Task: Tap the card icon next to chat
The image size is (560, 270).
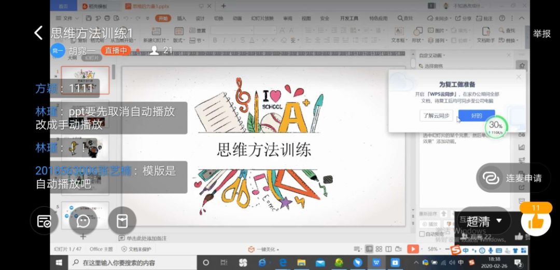Action: (x=122, y=221)
